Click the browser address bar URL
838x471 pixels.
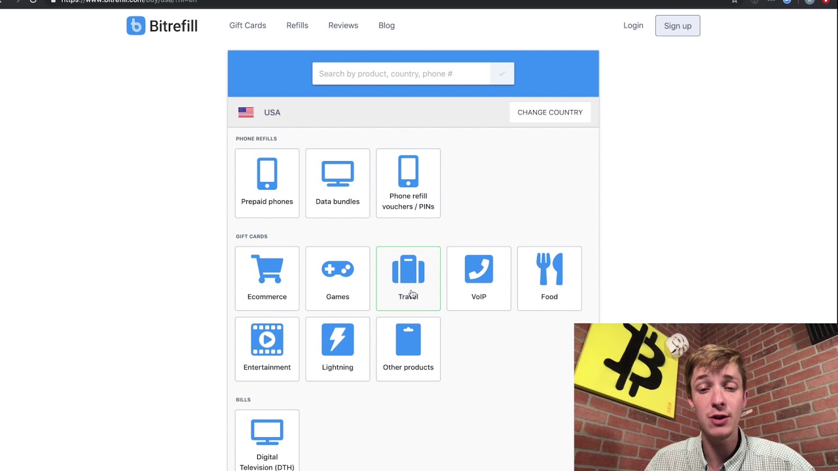tap(129, 2)
